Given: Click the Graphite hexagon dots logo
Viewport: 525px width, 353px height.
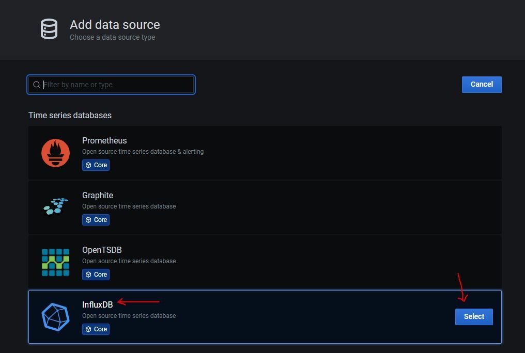Looking at the screenshot, I should tap(56, 206).
